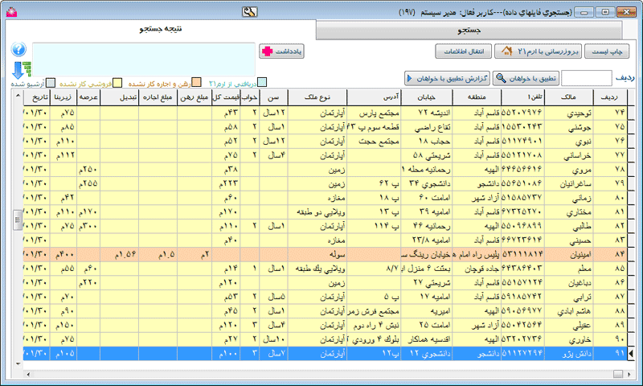Sort by the مالک column header
643x386 pixels.
coord(567,97)
